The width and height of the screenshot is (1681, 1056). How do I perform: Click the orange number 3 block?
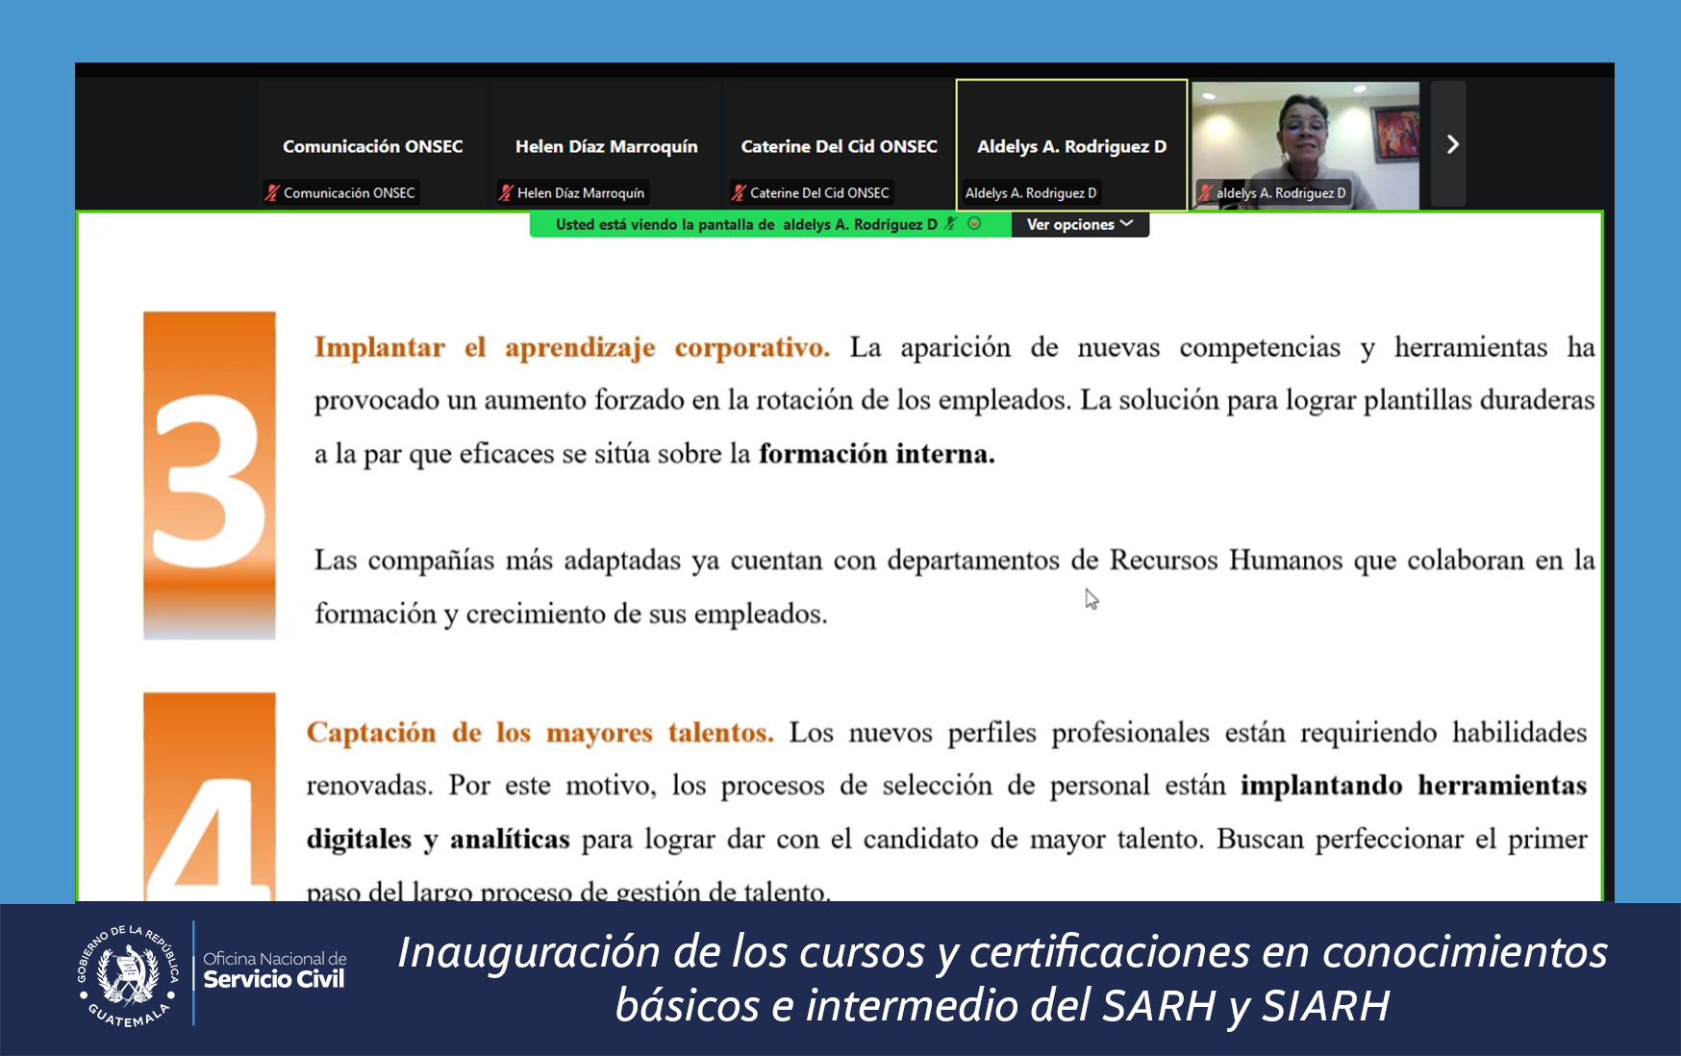210,475
